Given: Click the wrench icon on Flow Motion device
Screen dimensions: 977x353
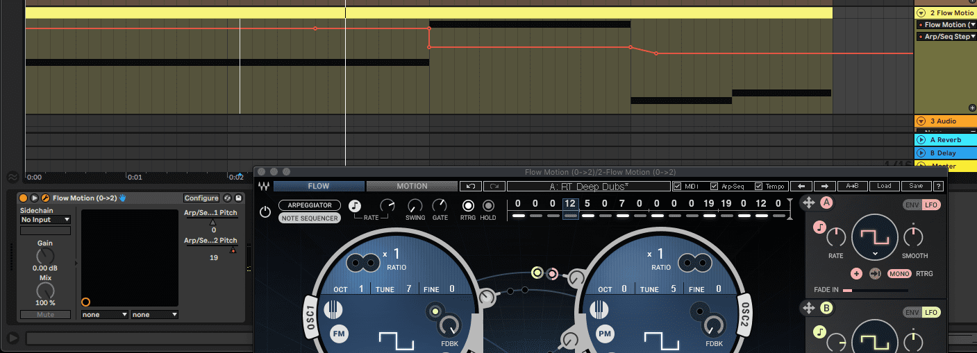Looking at the screenshot, I should [x=45, y=198].
